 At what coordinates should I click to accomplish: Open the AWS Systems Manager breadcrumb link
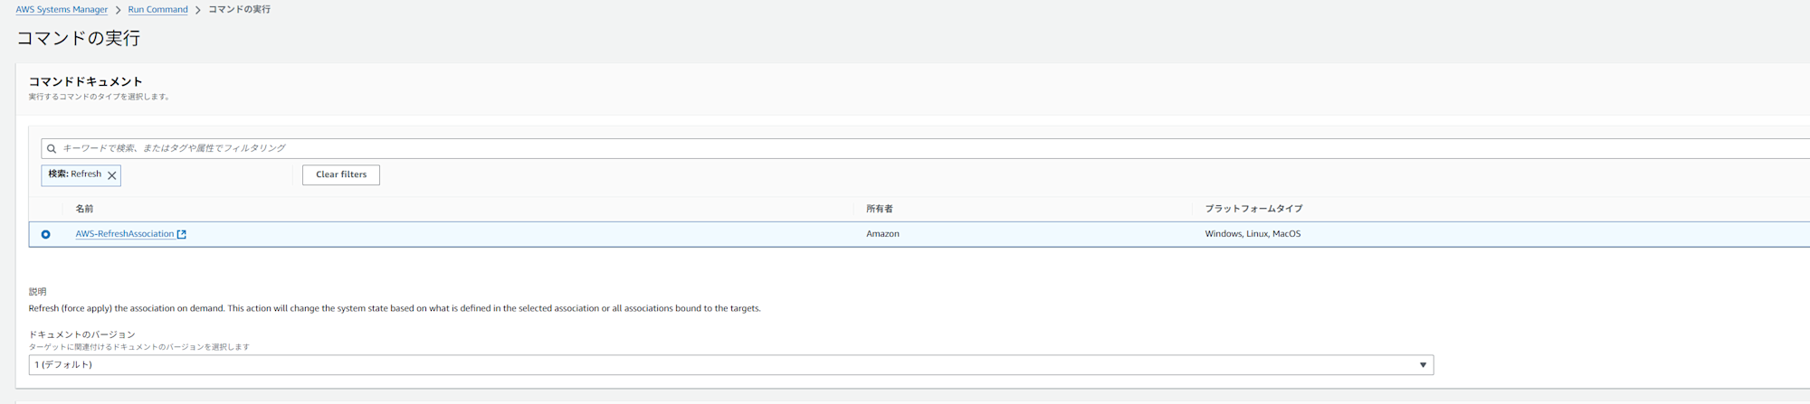62,10
